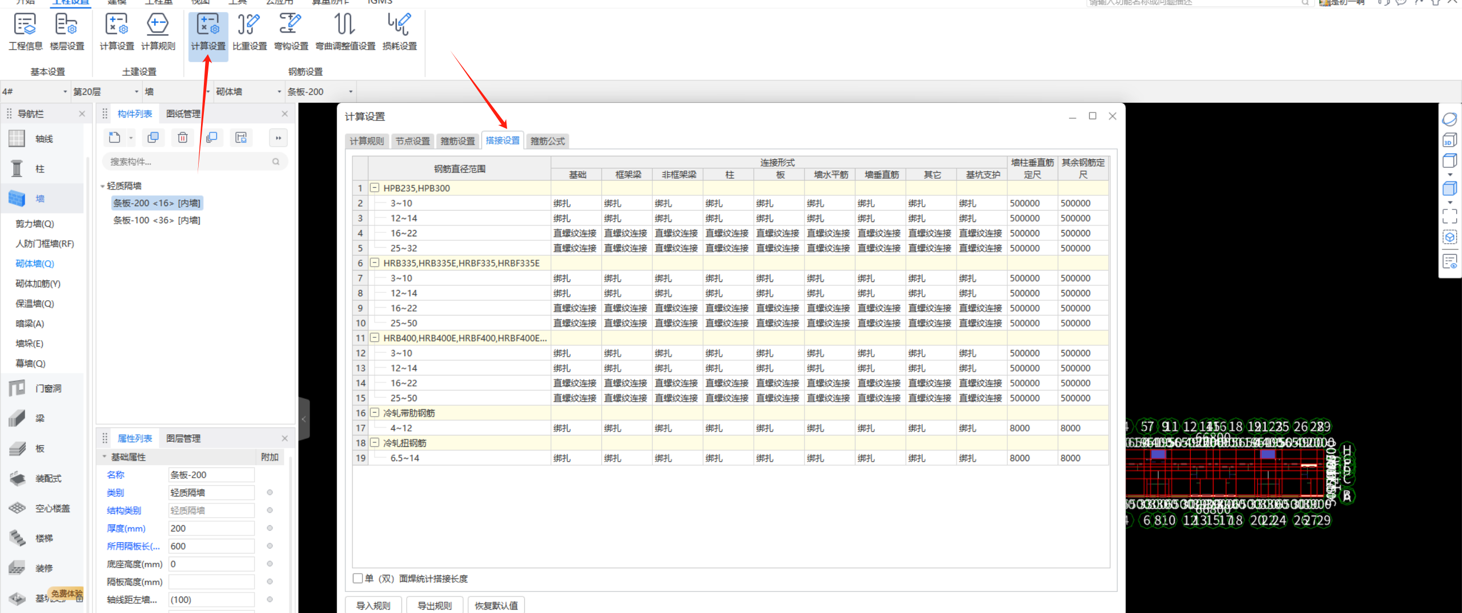Open 损耗设置 icon
The width and height of the screenshot is (1462, 613).
coord(399,32)
